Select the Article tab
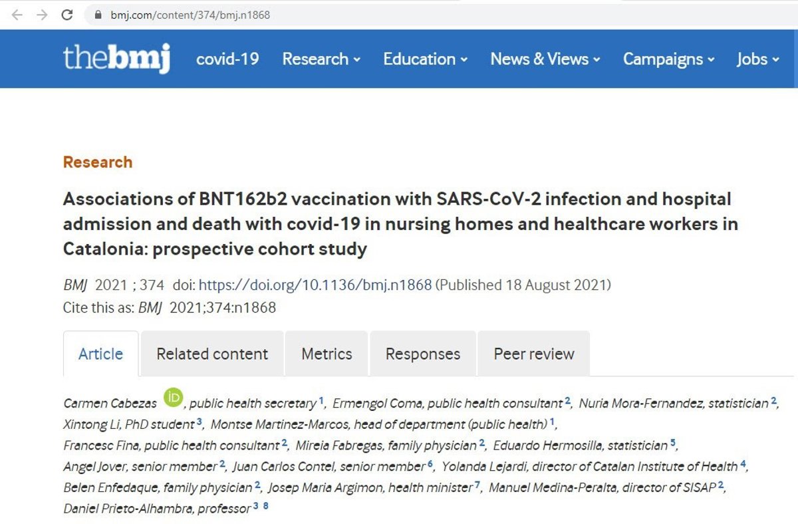Viewport: 798px width, 524px height. pos(100,354)
